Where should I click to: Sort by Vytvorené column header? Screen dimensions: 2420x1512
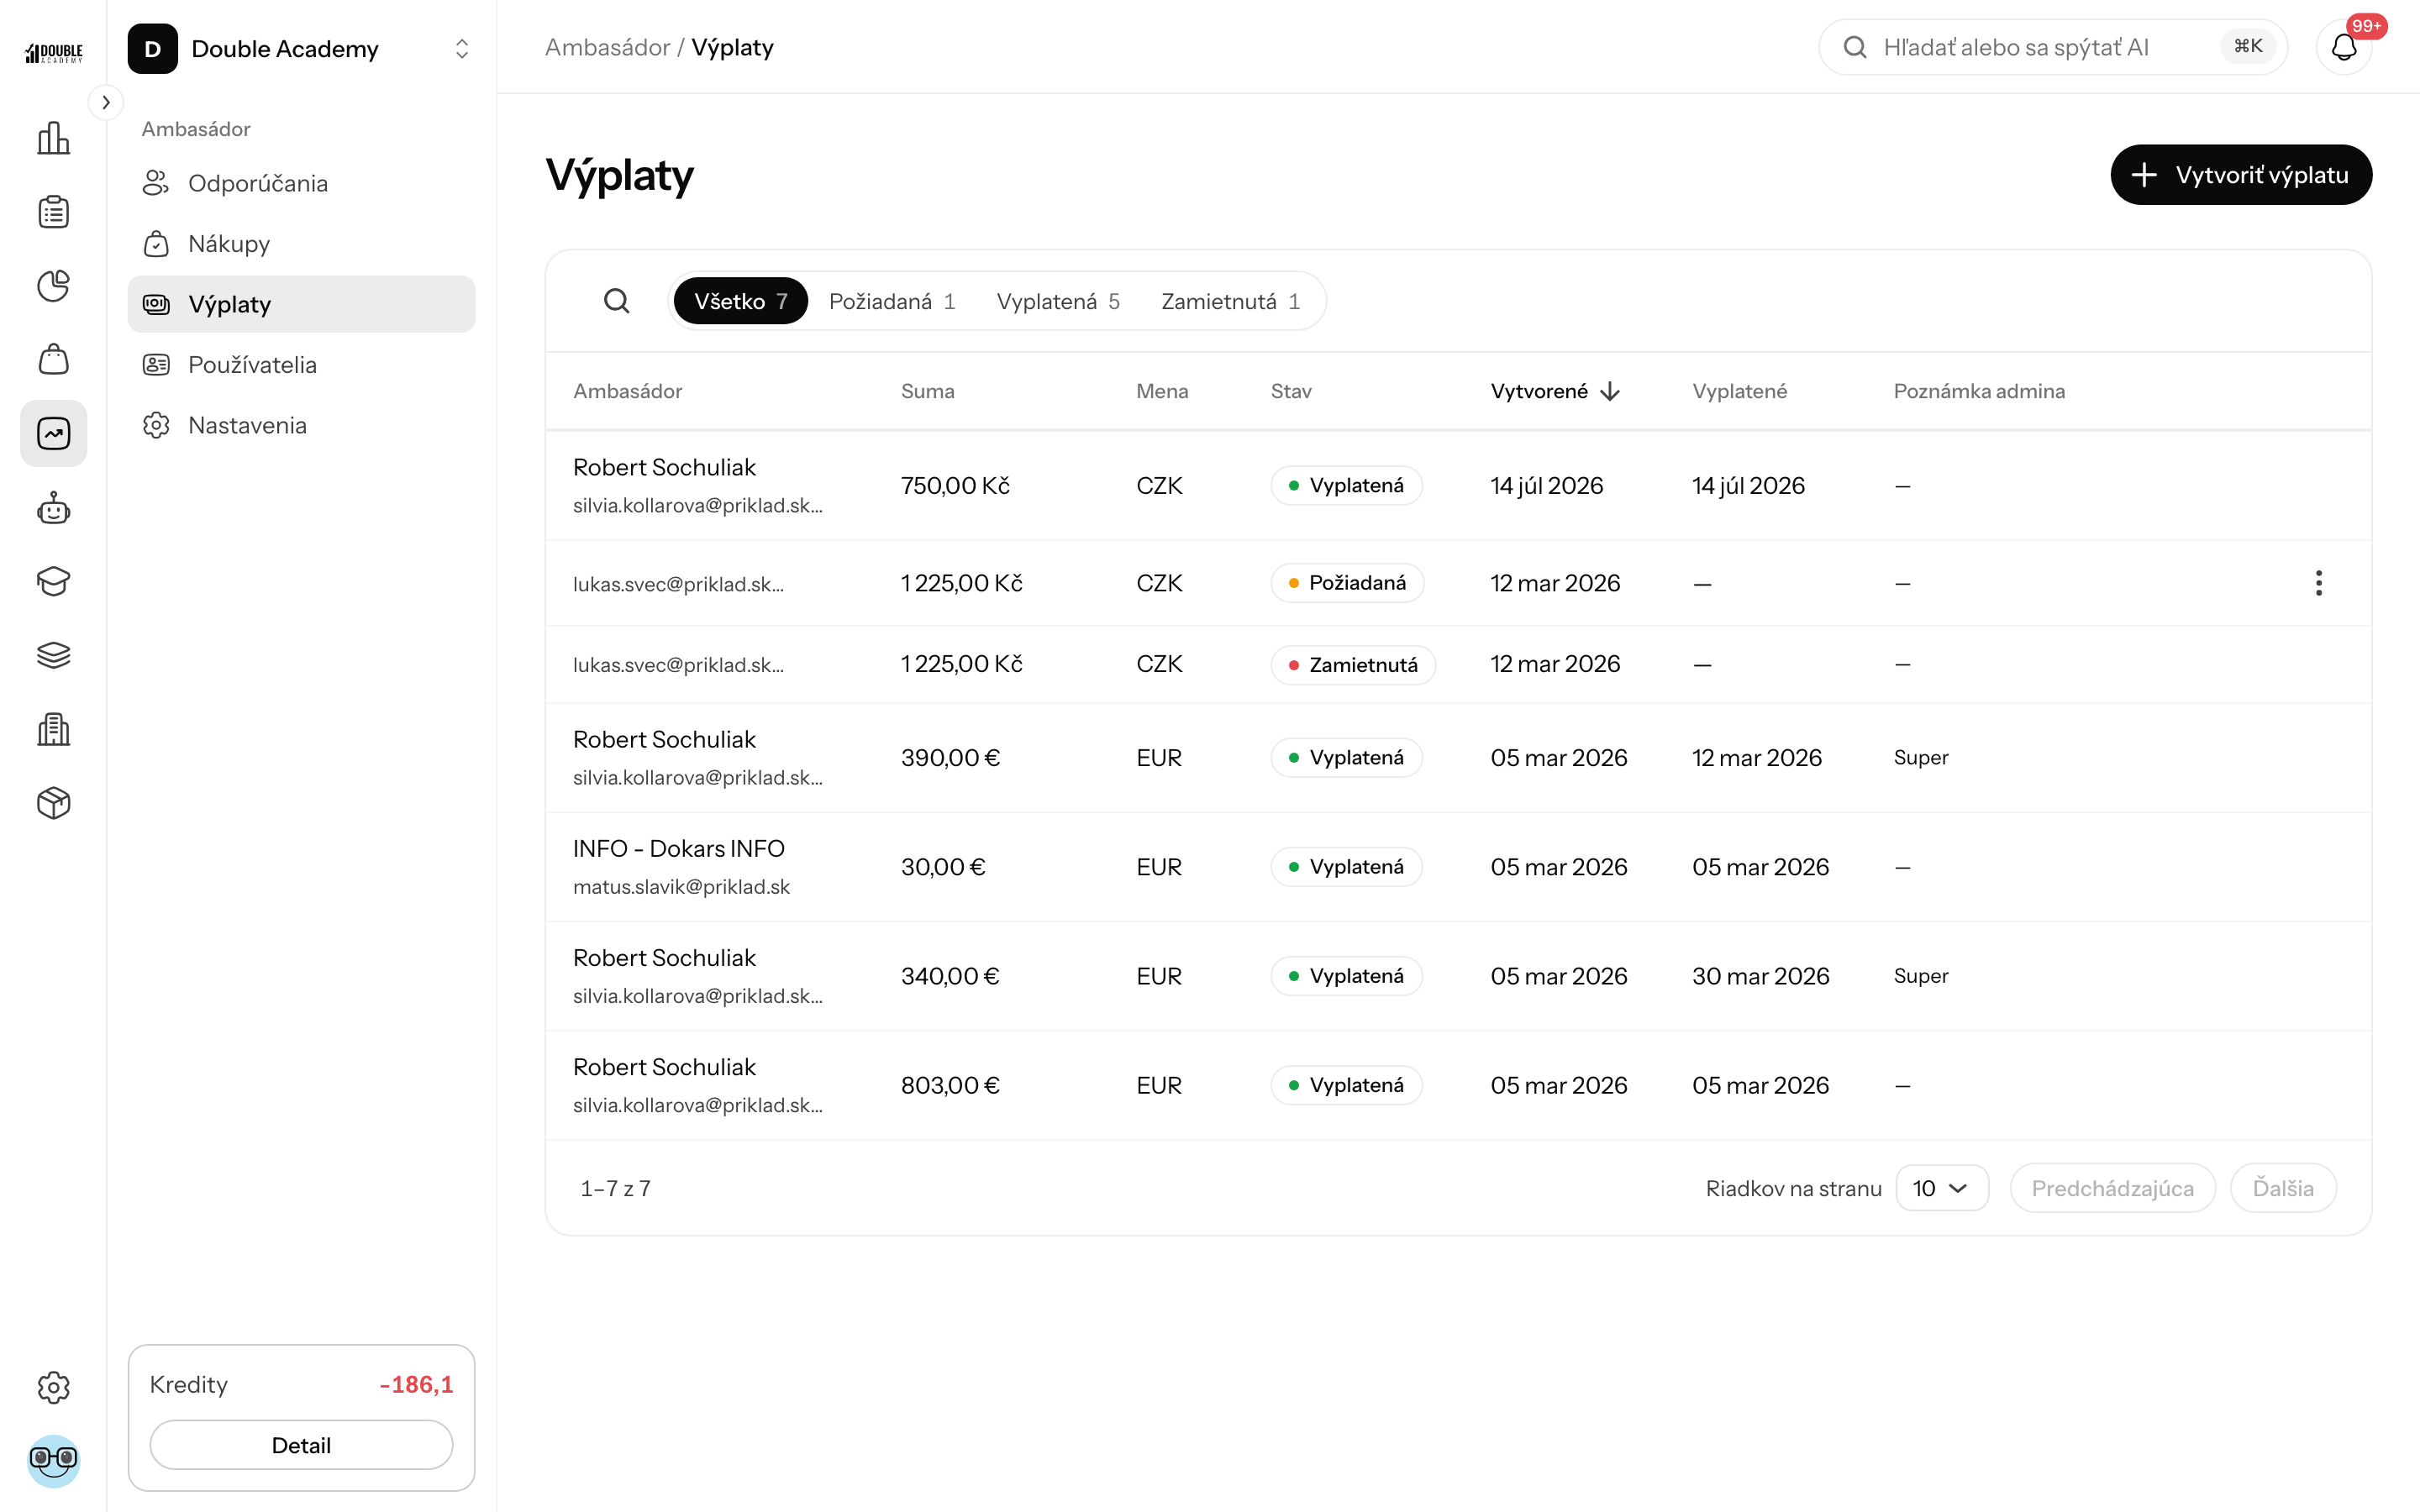click(1554, 391)
